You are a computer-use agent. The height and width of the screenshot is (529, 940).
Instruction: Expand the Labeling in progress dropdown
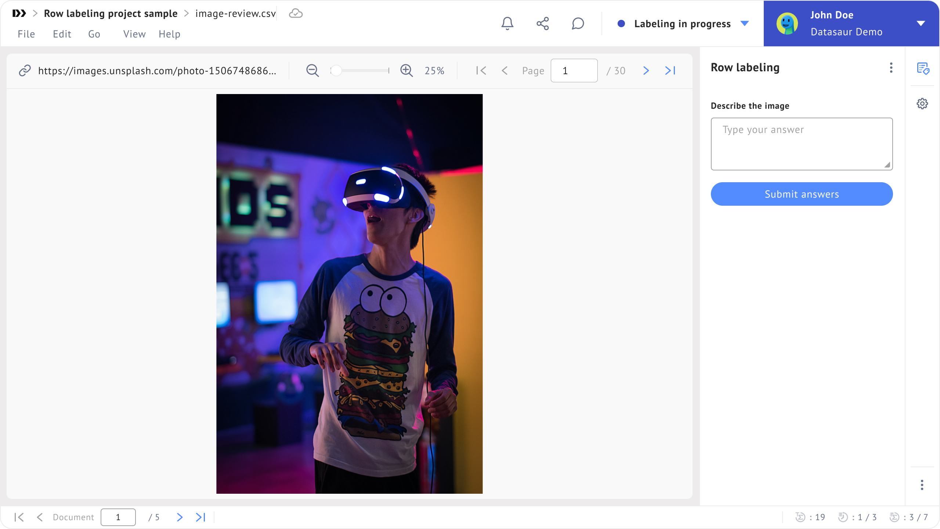745,24
